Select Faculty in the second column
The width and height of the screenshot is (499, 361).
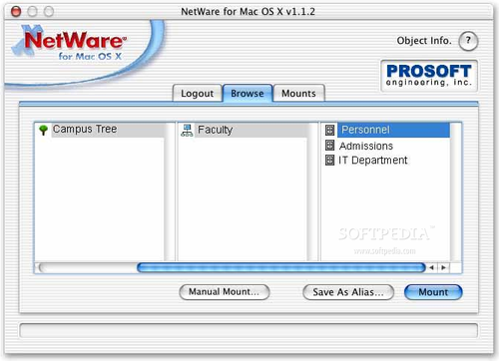(243, 130)
